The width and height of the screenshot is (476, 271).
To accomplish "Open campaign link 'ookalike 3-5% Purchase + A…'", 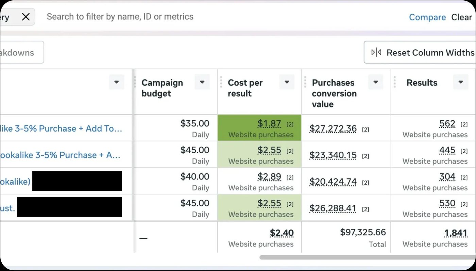I will (x=60, y=155).
